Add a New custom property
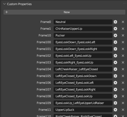Viewport: 127px width, 117px height. pyautogui.click(x=64, y=12)
